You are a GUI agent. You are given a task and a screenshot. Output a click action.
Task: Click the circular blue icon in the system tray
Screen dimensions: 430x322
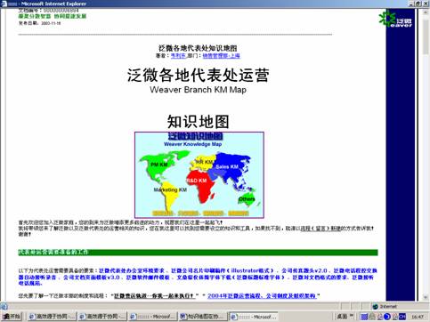point(386,317)
